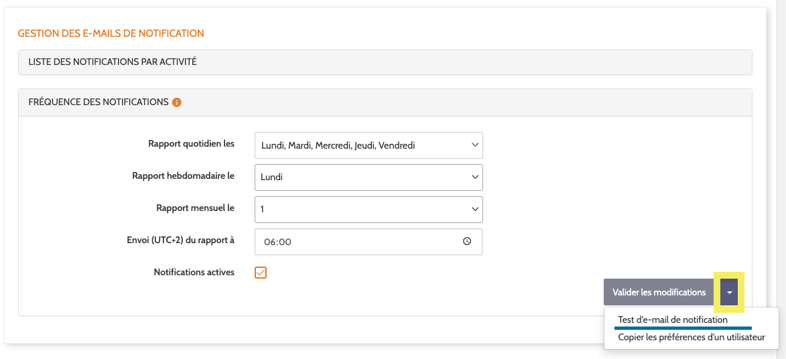Uncheck the Notifications actives checkbox
The height and width of the screenshot is (359, 786).
[261, 273]
